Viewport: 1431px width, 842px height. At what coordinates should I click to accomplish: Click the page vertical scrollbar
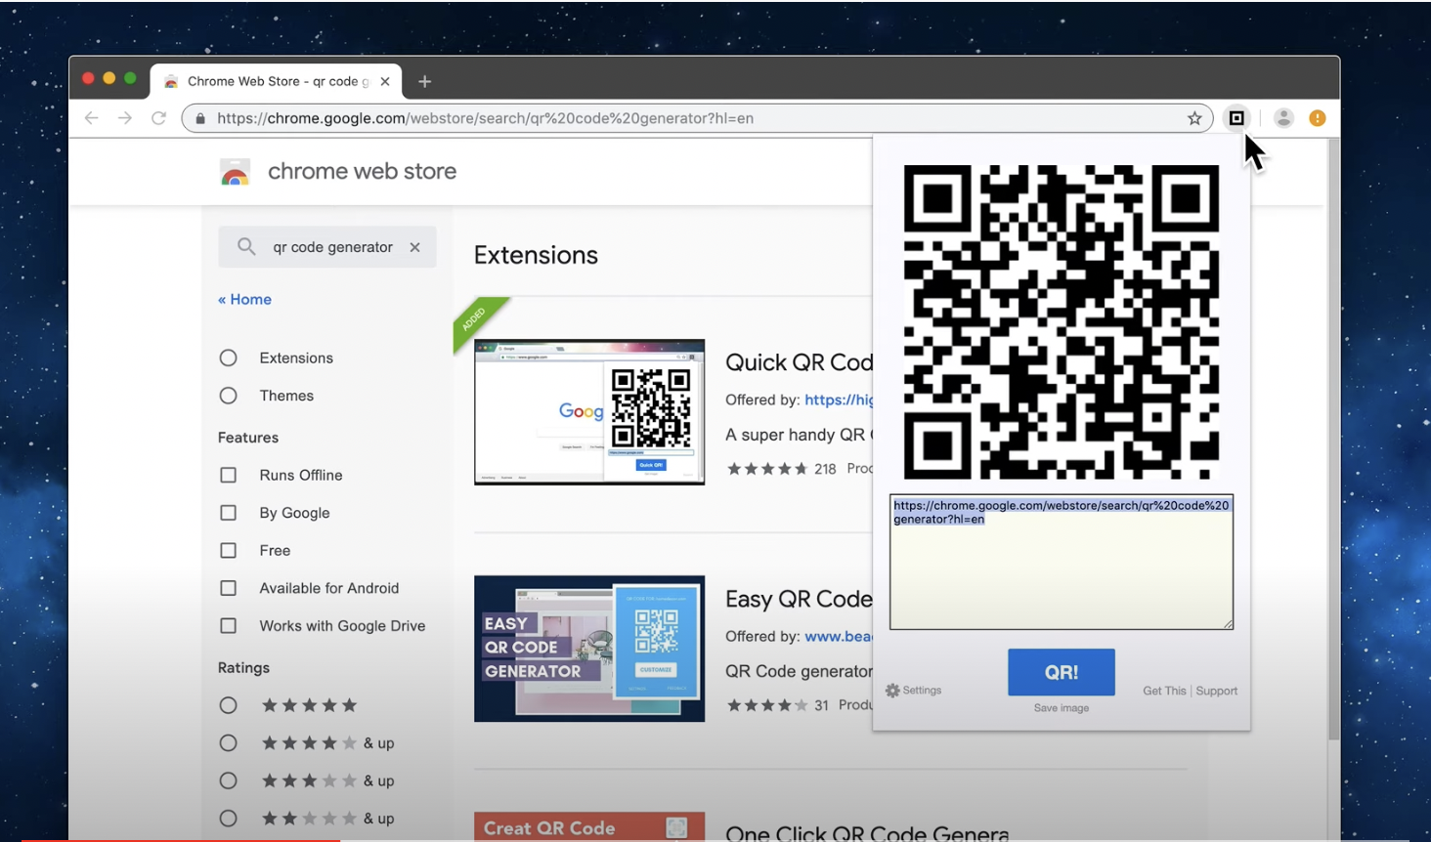pos(1333,440)
